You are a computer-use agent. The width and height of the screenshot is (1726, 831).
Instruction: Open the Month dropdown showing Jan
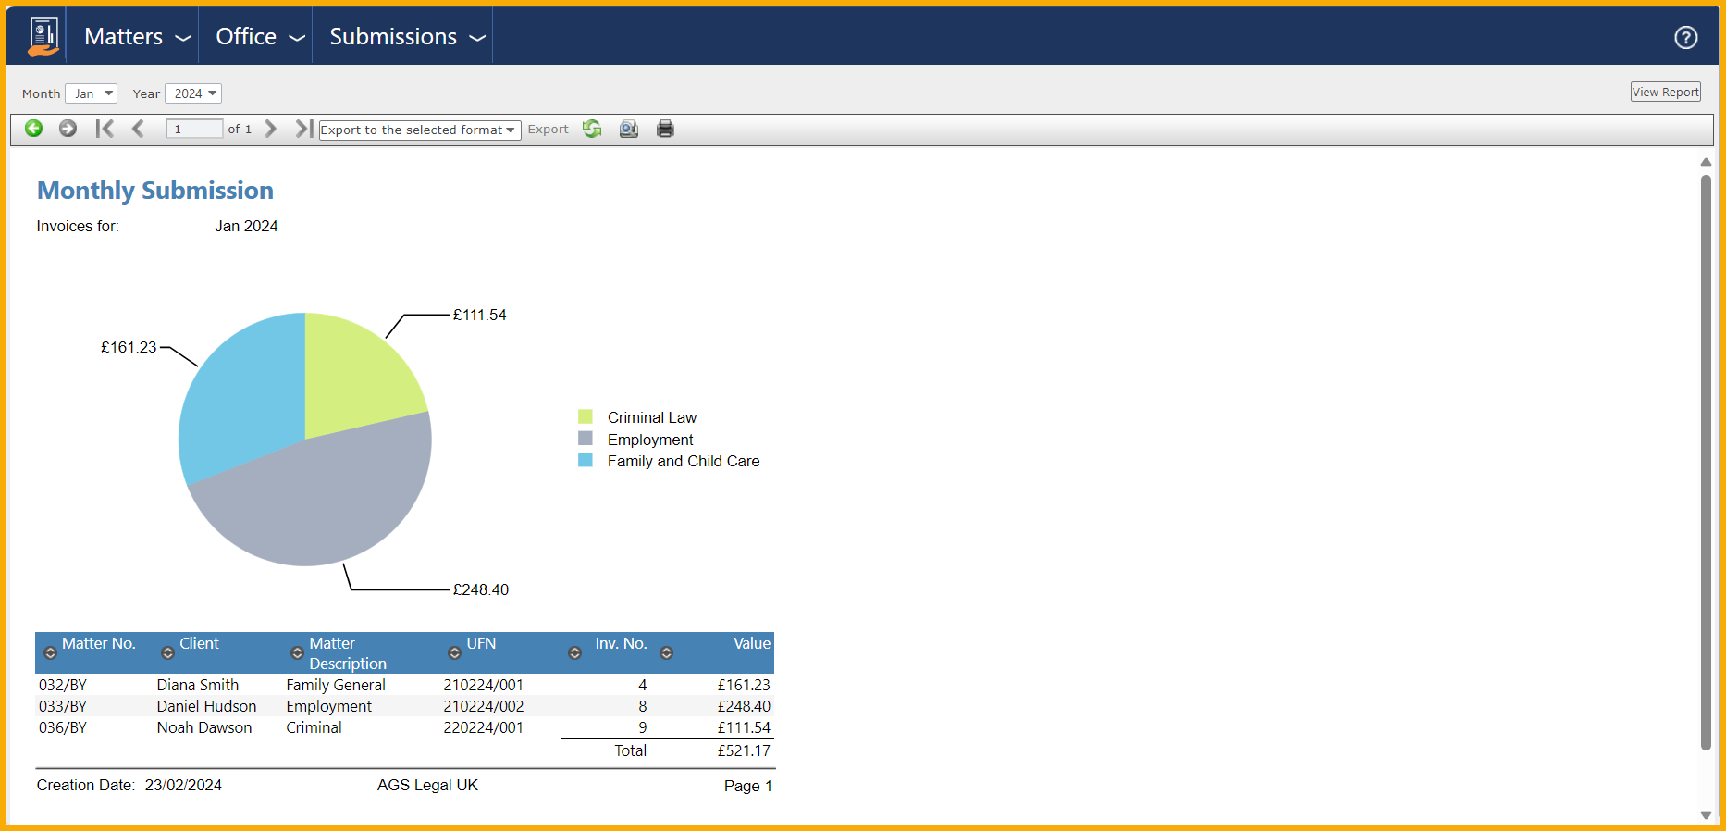click(91, 93)
